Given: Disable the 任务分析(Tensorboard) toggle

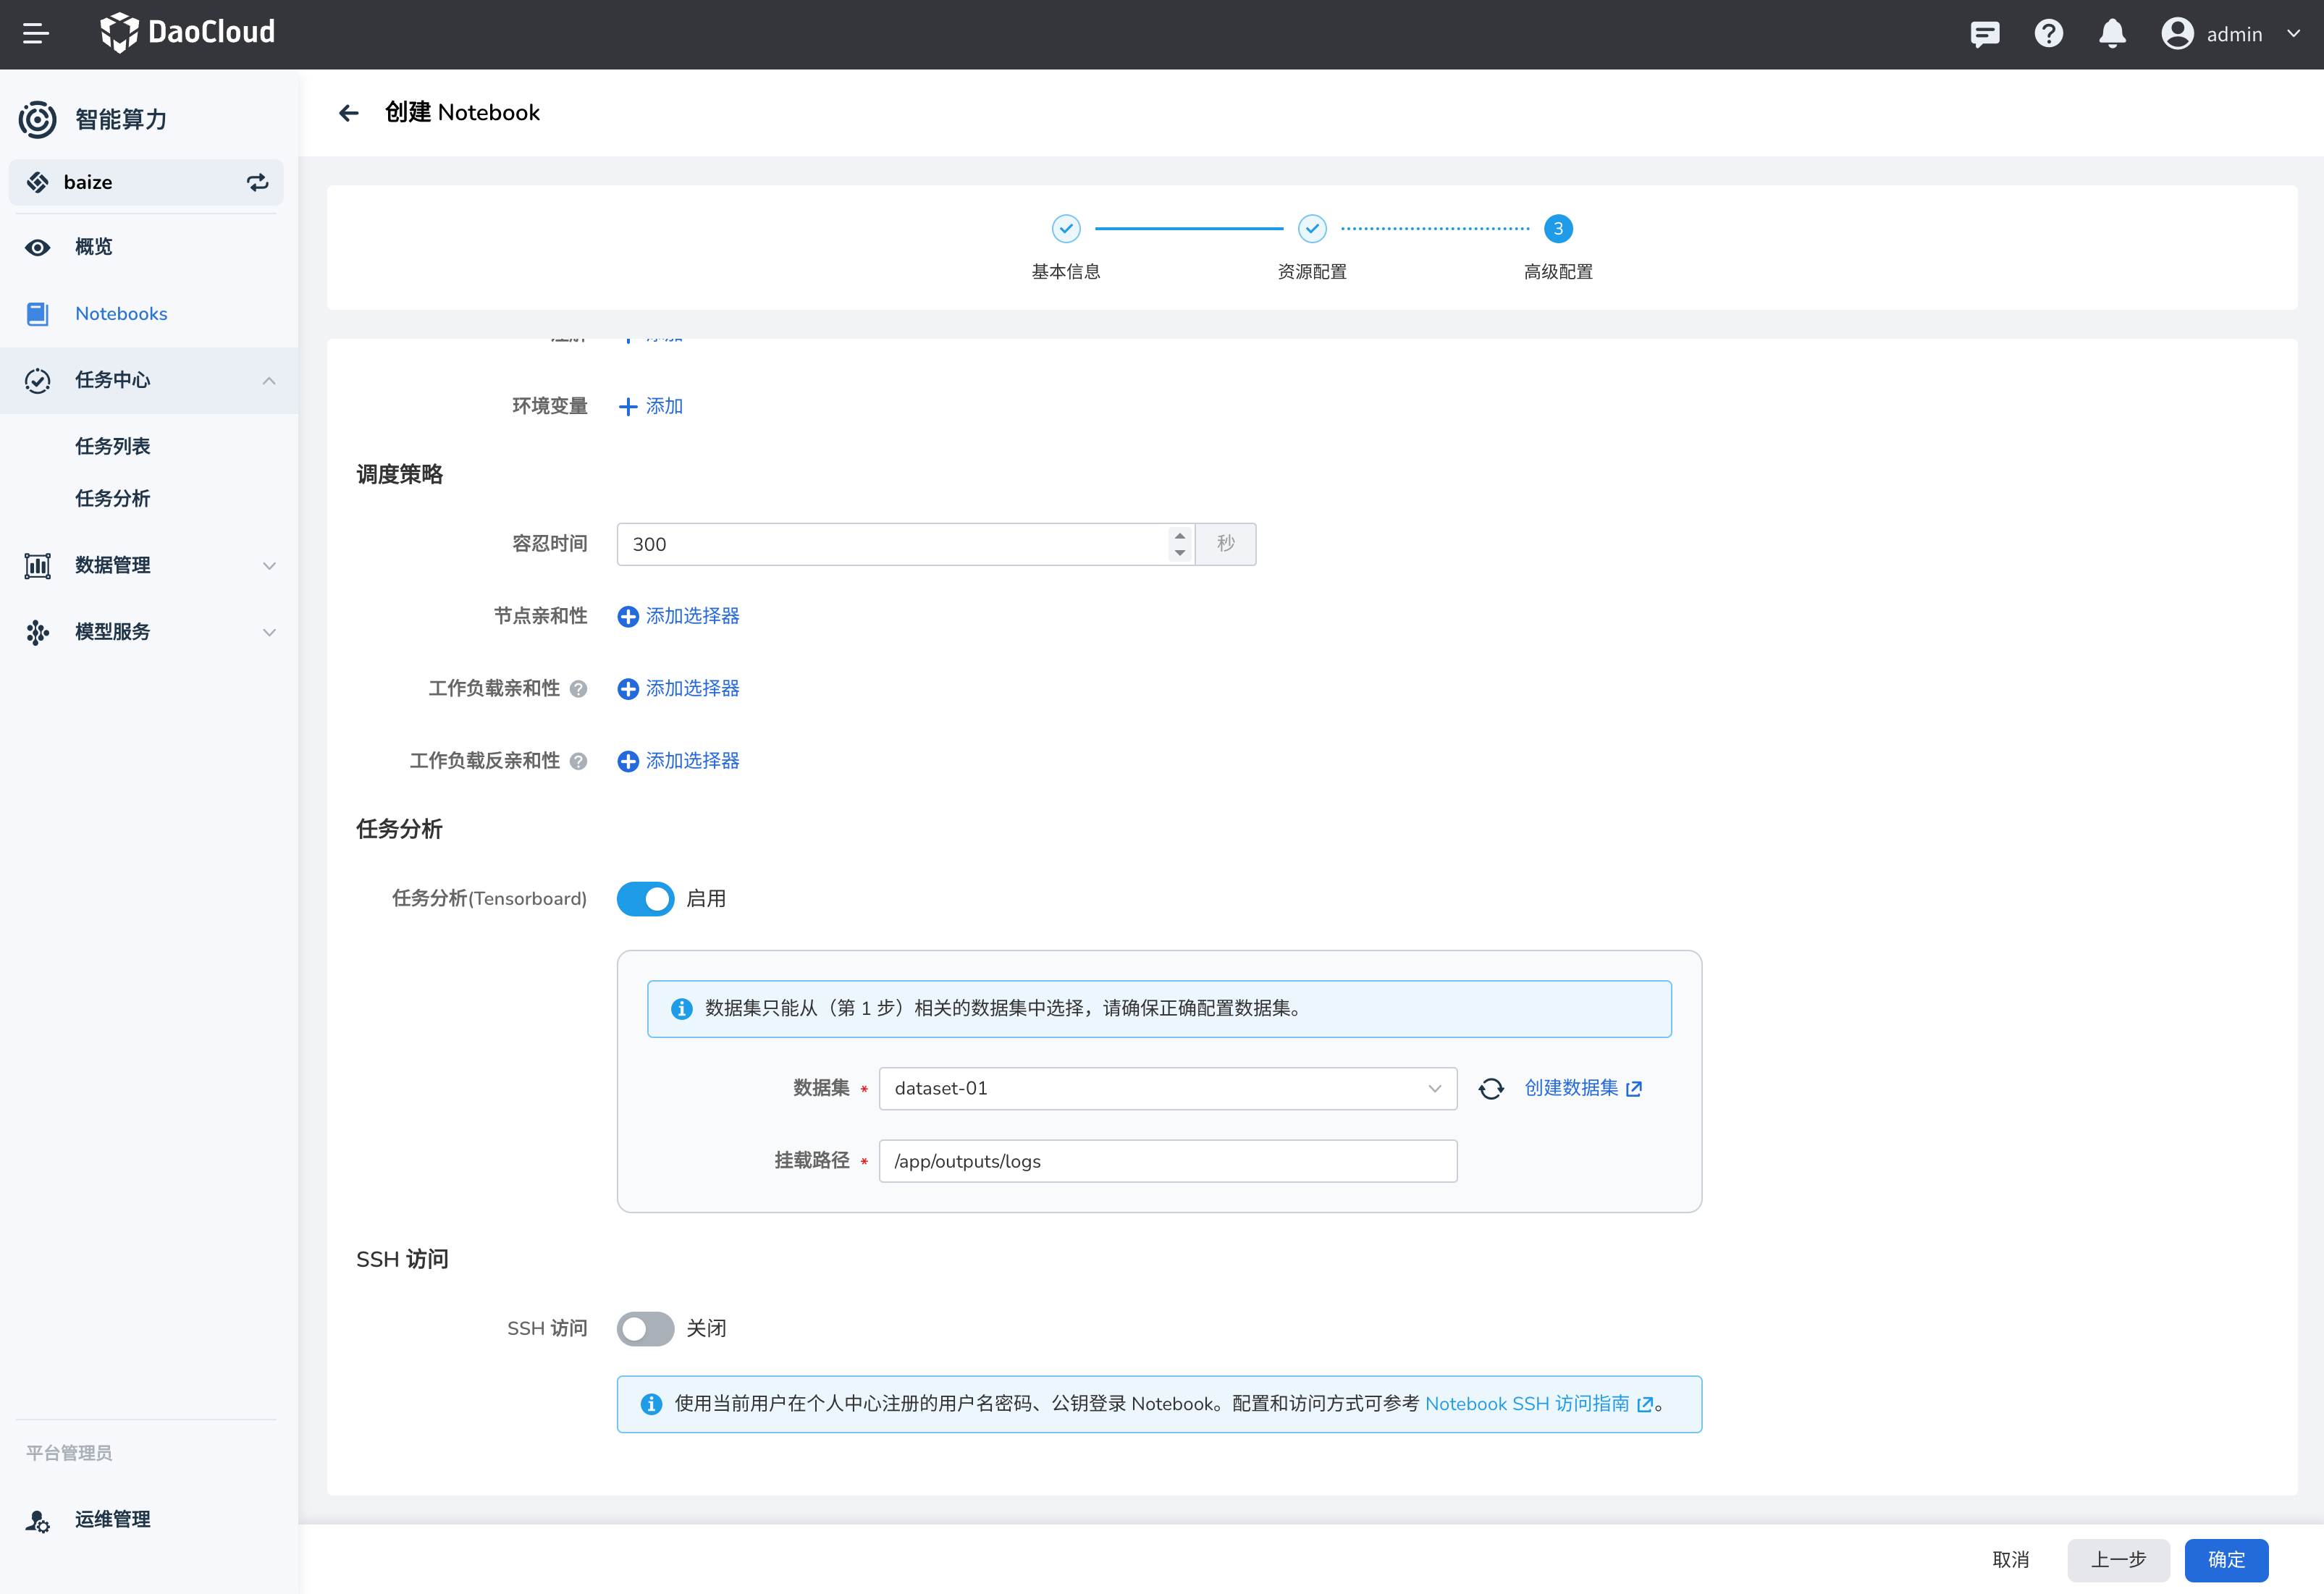Looking at the screenshot, I should point(645,899).
